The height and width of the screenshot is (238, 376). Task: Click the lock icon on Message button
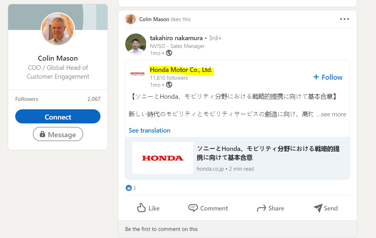tap(42, 134)
